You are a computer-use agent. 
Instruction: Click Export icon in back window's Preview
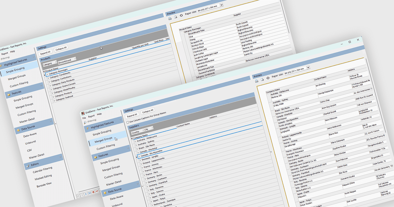(175, 17)
